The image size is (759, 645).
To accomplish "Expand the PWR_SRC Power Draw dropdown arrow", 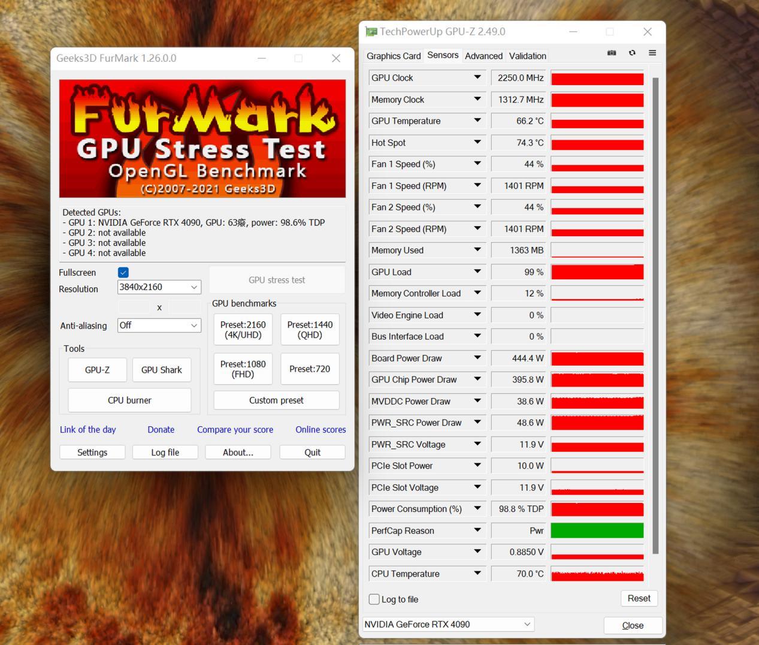I will (477, 423).
